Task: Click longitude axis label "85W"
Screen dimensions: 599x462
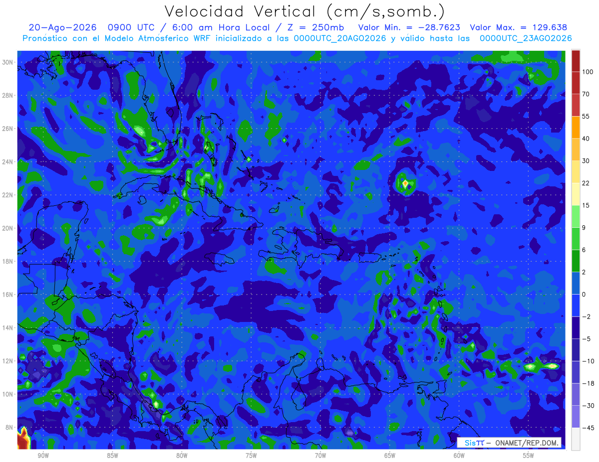Action: 112,456
